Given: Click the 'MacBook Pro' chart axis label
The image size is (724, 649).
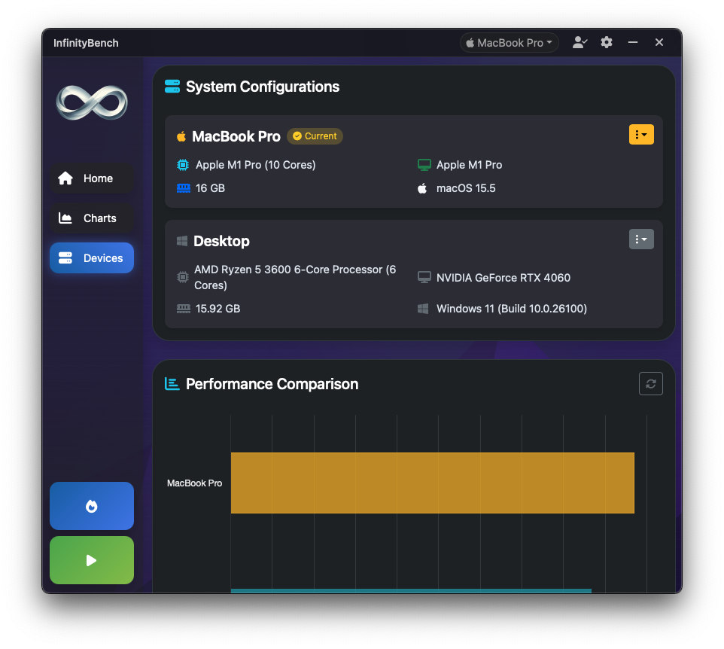Looking at the screenshot, I should [x=194, y=483].
